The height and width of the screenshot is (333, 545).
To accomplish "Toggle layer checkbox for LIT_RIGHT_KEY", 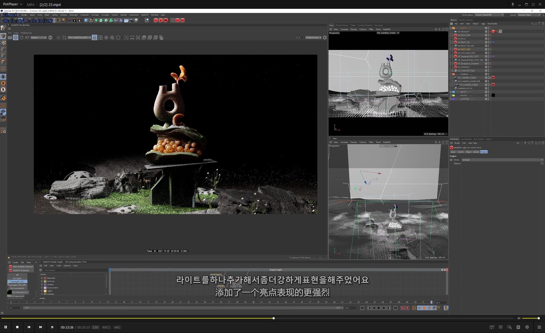I will tap(486, 49).
